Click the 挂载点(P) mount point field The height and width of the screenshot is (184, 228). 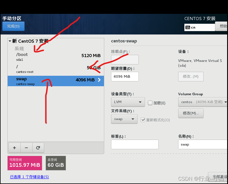[125, 60]
